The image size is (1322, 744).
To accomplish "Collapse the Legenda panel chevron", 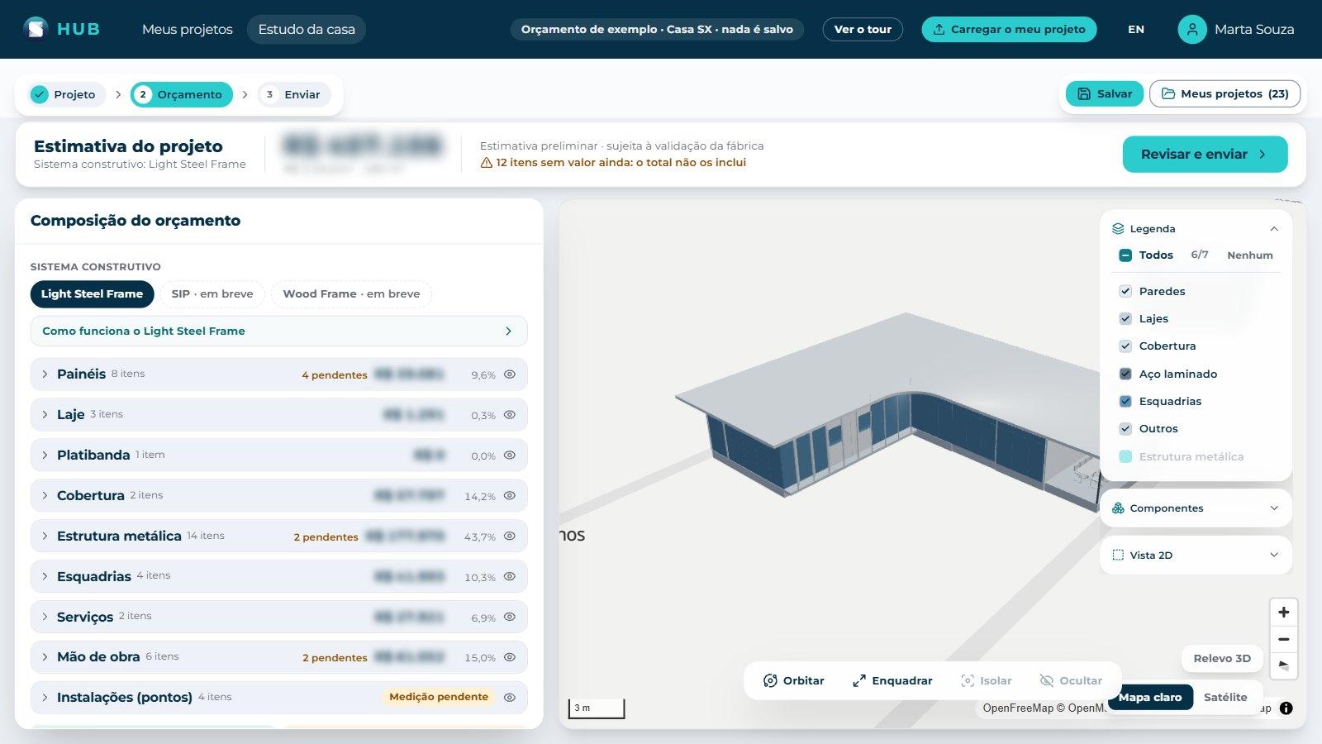I will (1273, 229).
